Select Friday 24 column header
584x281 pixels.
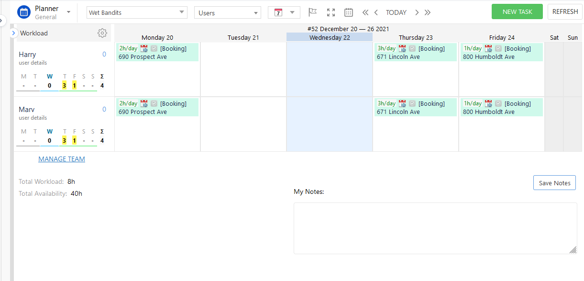(x=502, y=37)
